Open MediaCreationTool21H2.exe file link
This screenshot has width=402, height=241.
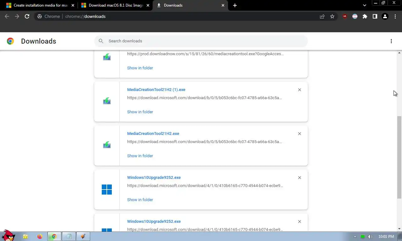pyautogui.click(x=153, y=133)
